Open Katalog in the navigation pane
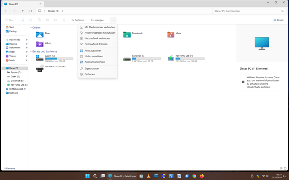This screenshot has width=289, height=180. click(11, 31)
